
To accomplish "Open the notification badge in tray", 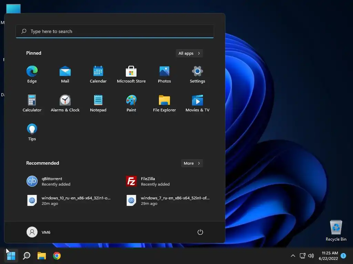I will click(343, 256).
